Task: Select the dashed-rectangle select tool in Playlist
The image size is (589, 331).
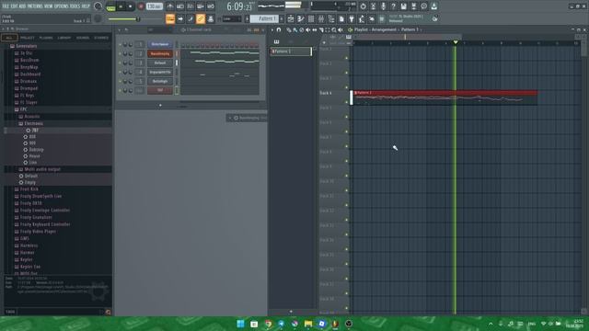Action: (x=328, y=29)
